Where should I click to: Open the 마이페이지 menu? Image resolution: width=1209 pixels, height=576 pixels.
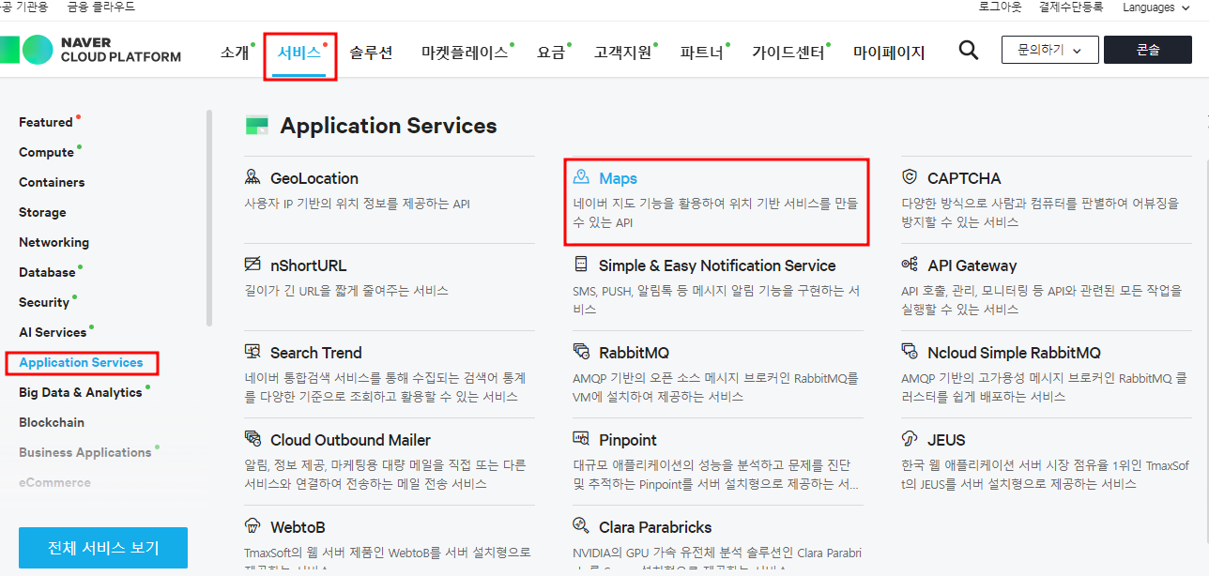tap(889, 53)
